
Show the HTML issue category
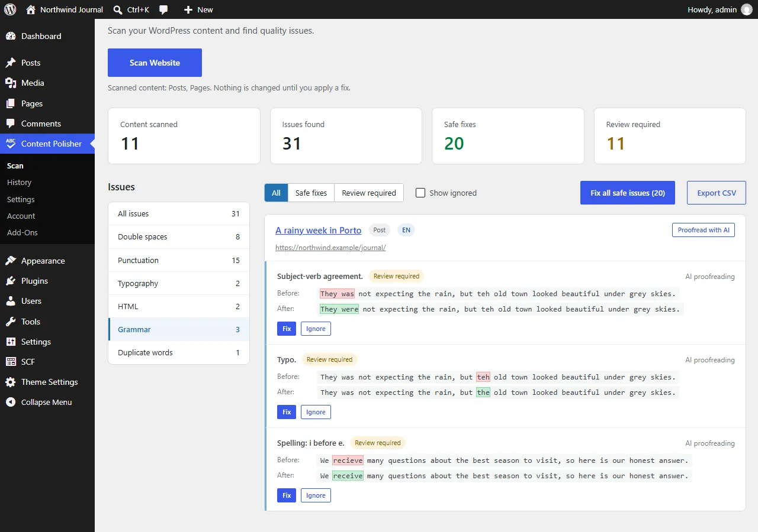[179, 306]
